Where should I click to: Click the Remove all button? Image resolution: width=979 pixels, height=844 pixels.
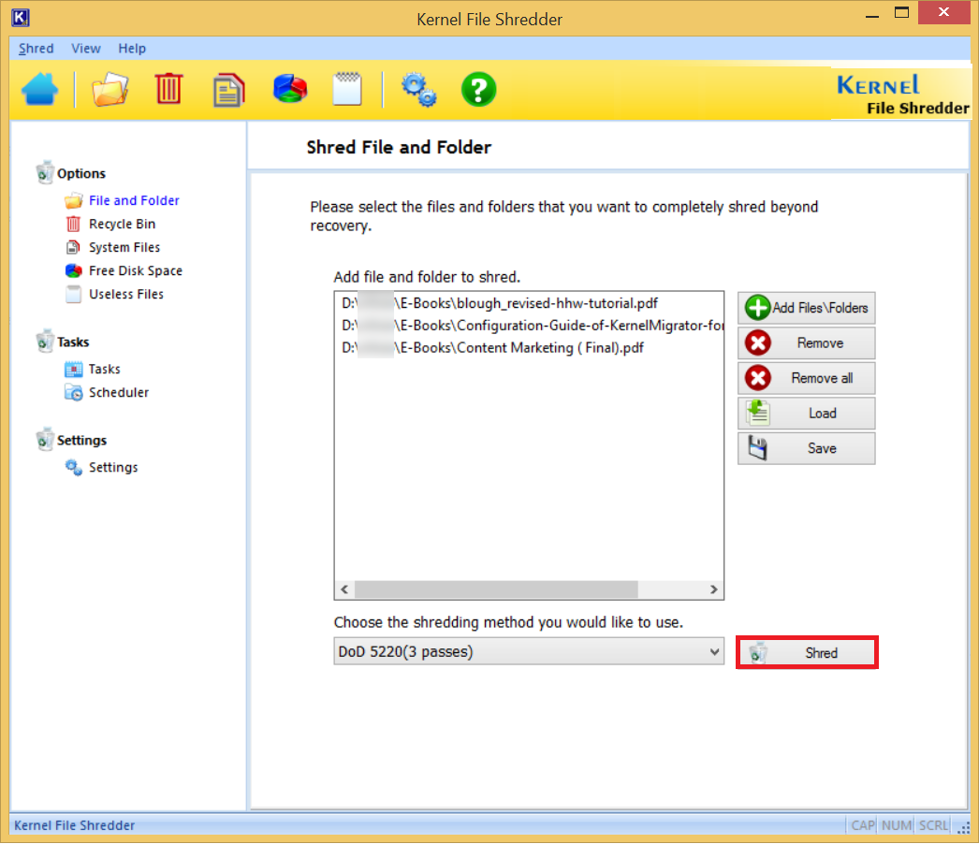click(807, 378)
